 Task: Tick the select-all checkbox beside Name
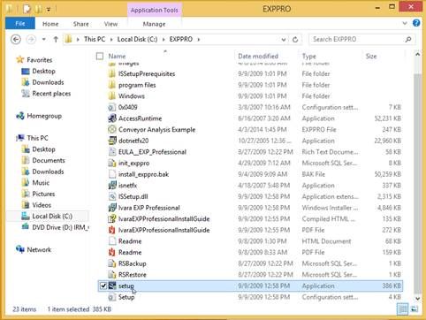100,56
